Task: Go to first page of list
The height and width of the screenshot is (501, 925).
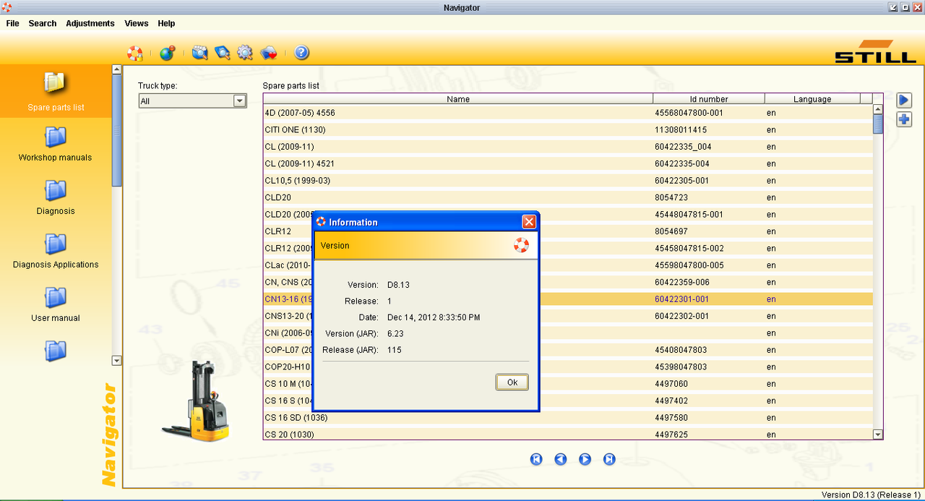Action: [x=536, y=459]
